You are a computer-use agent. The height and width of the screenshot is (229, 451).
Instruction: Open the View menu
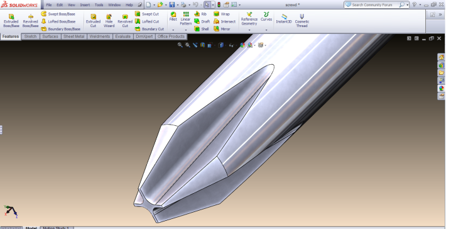click(x=72, y=5)
